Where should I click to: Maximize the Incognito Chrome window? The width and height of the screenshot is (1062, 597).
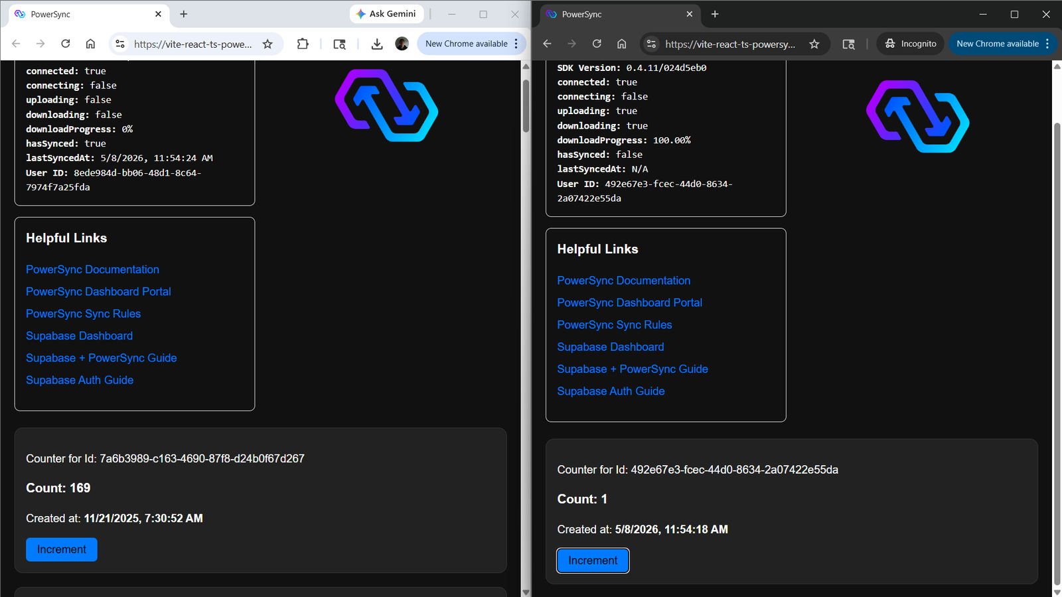tap(1014, 14)
